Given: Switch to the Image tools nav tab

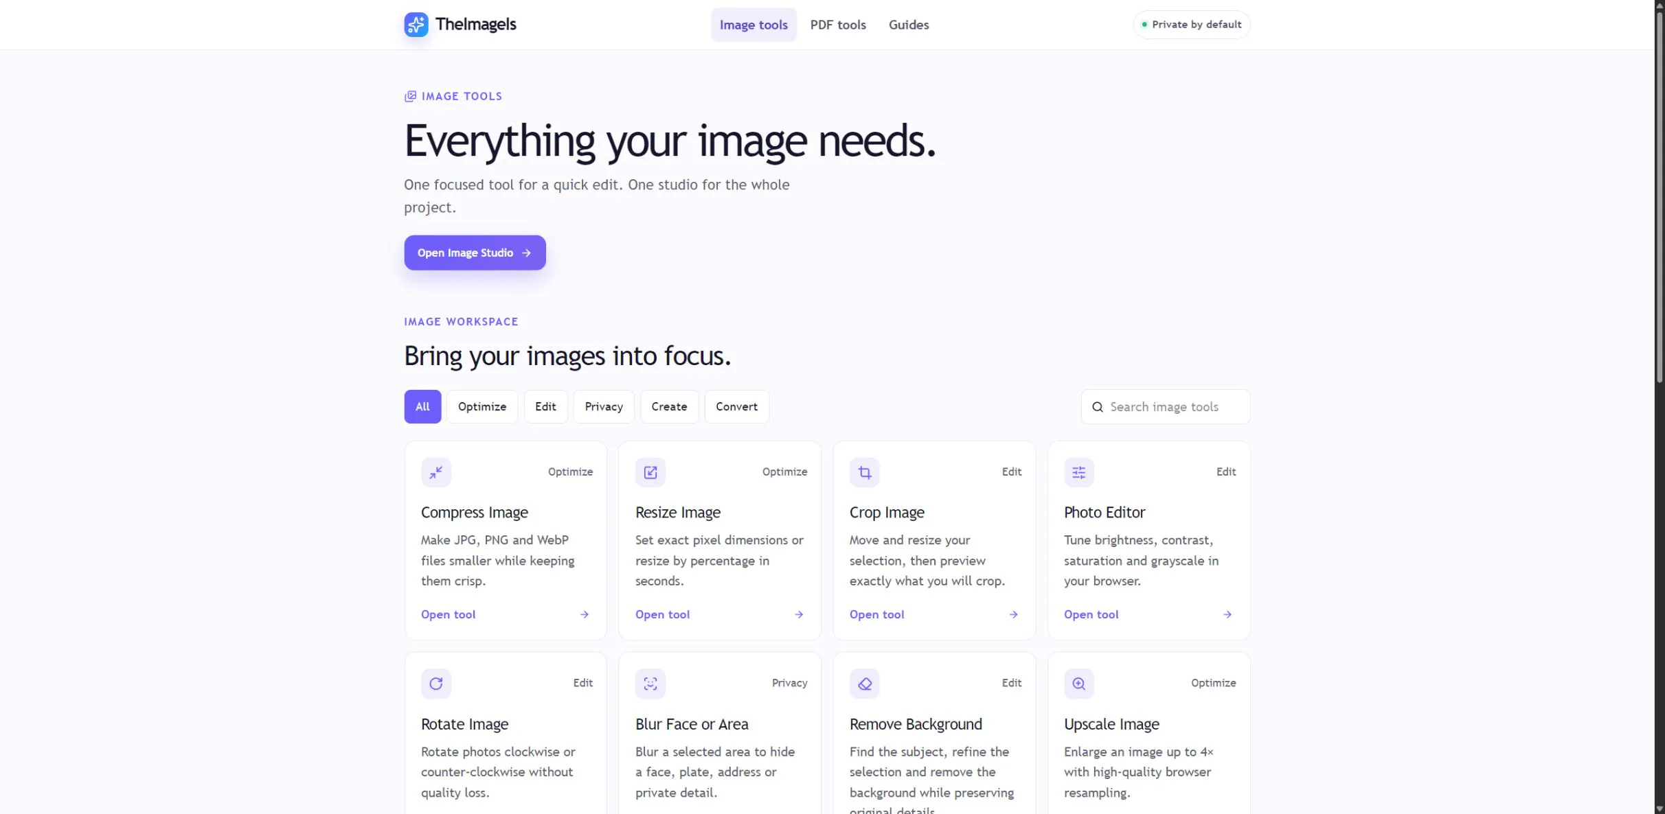Looking at the screenshot, I should tap(754, 25).
